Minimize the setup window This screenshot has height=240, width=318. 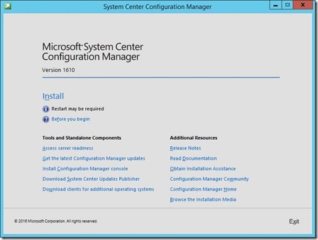[275, 5]
